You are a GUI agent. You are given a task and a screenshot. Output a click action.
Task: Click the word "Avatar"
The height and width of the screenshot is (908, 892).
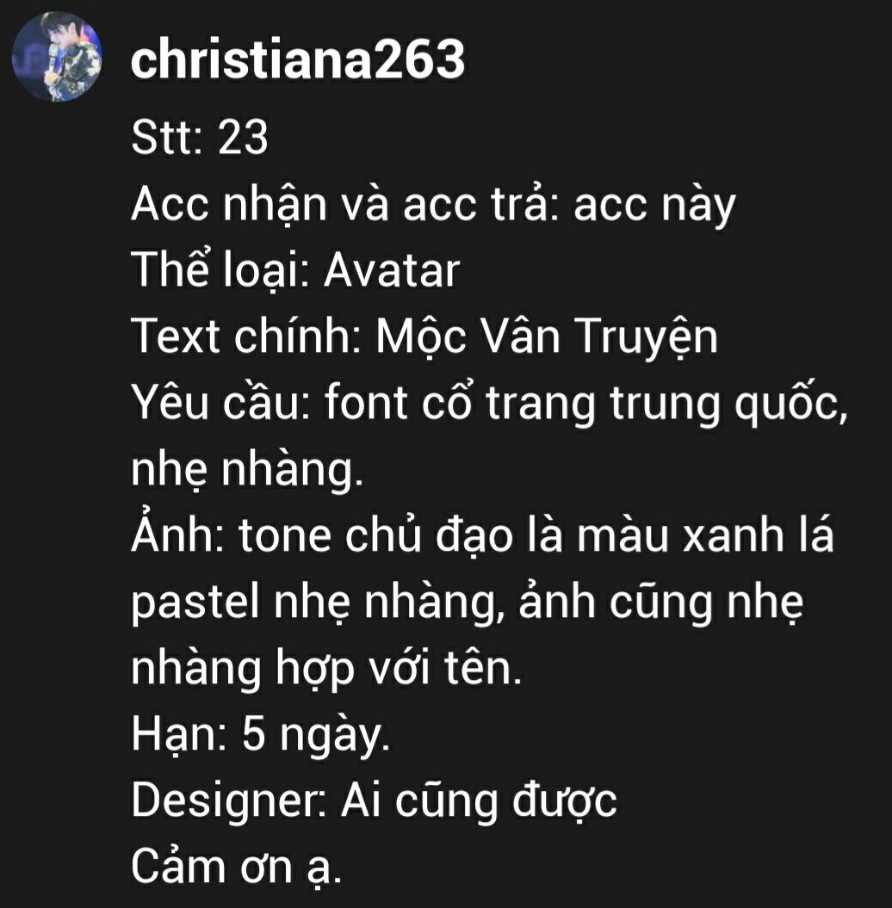392,271
